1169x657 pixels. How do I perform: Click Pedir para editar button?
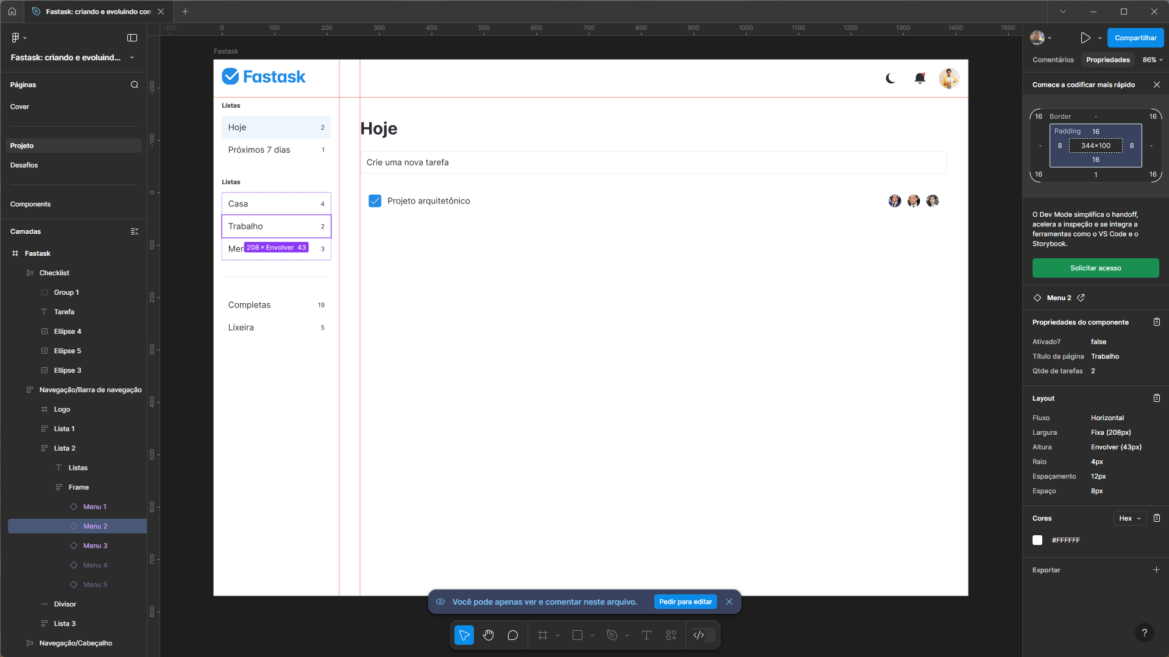(685, 602)
